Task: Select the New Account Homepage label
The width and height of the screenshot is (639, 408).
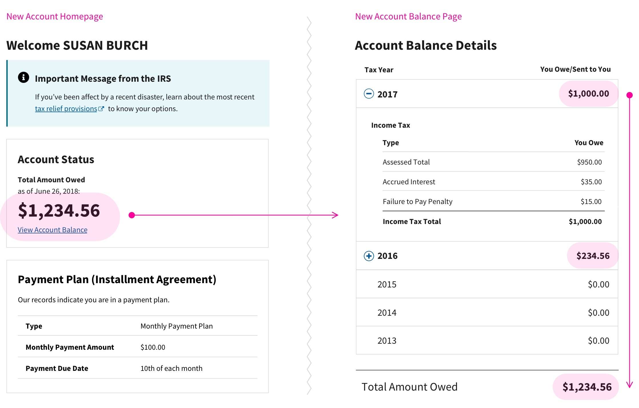Action: point(55,16)
